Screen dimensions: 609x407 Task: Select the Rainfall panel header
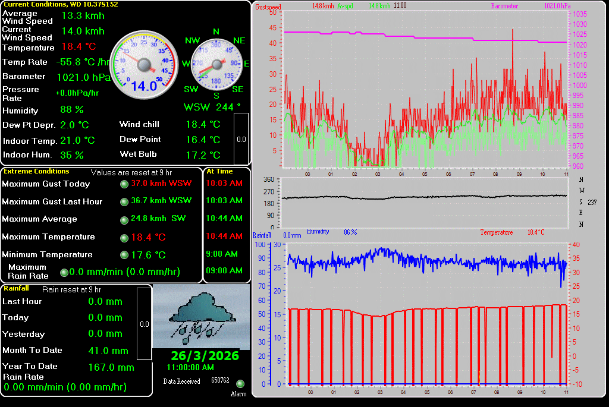15,288
